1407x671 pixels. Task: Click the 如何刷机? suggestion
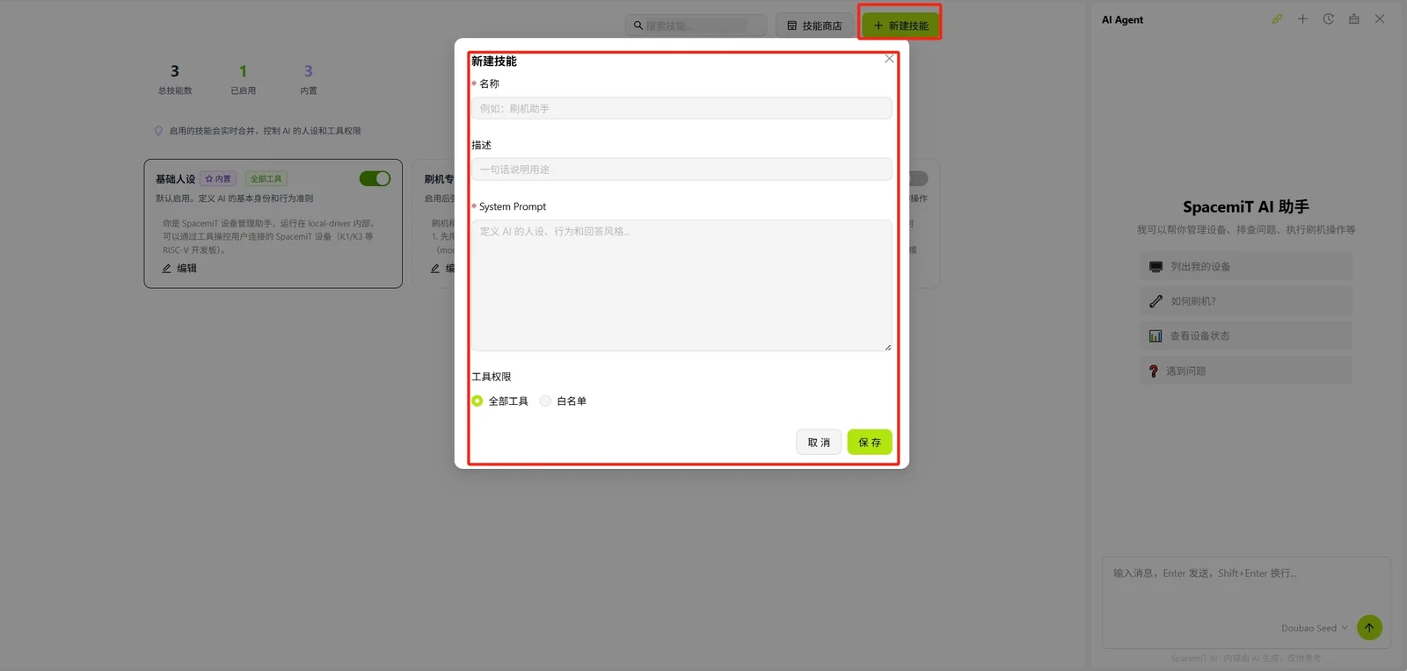pos(1245,301)
